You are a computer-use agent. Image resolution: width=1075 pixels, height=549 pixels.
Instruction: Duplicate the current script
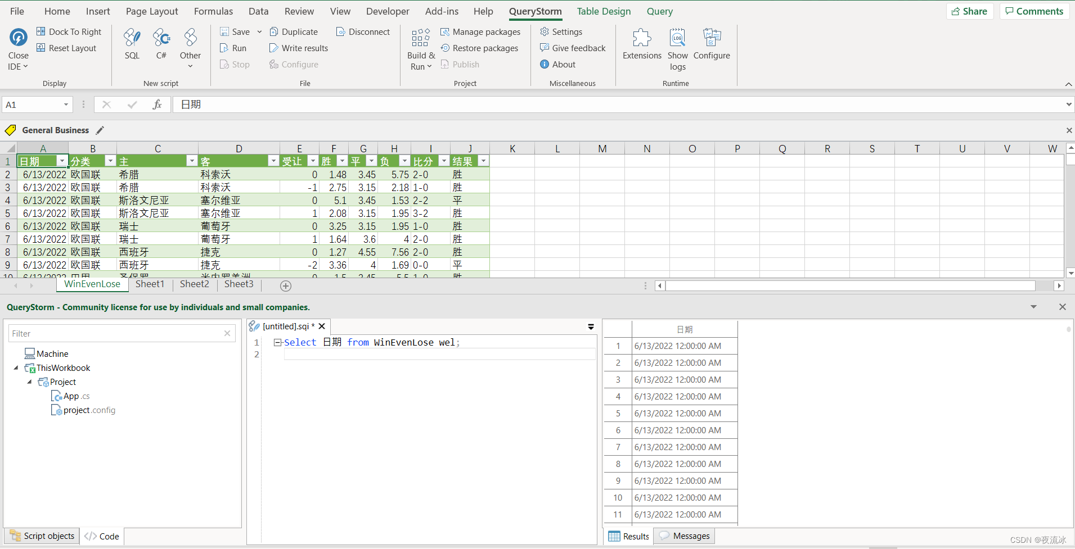[294, 31]
